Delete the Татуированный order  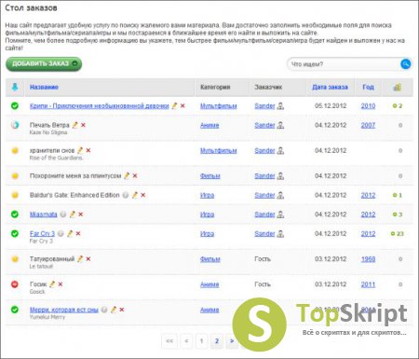[88, 259]
